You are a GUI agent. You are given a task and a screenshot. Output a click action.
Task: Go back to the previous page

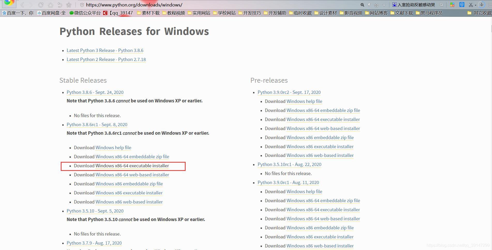[x=22, y=5]
